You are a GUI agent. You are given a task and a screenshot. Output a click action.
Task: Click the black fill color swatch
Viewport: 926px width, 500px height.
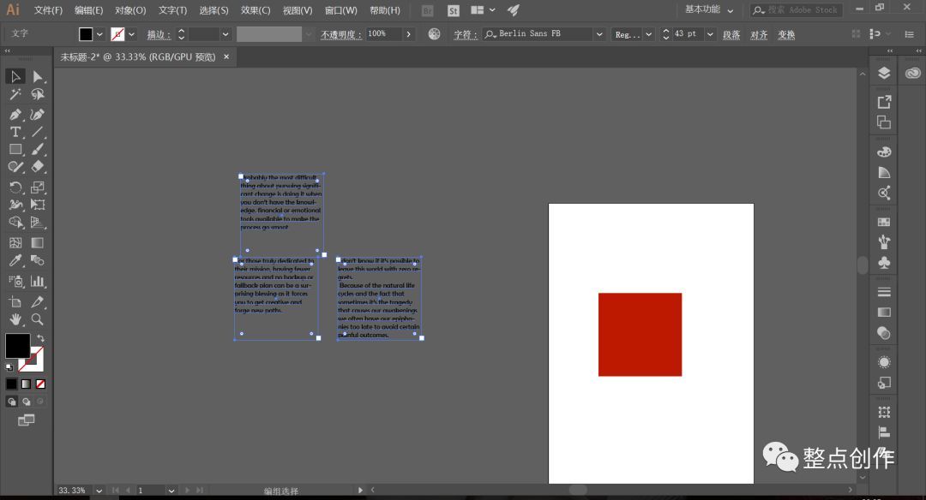coord(86,34)
